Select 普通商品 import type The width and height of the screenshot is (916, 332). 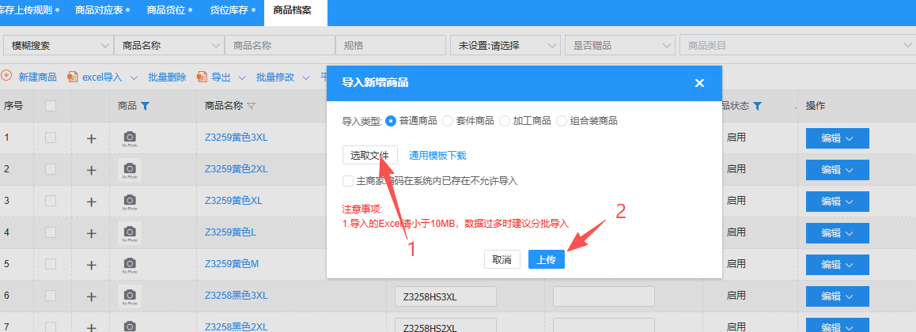point(391,121)
